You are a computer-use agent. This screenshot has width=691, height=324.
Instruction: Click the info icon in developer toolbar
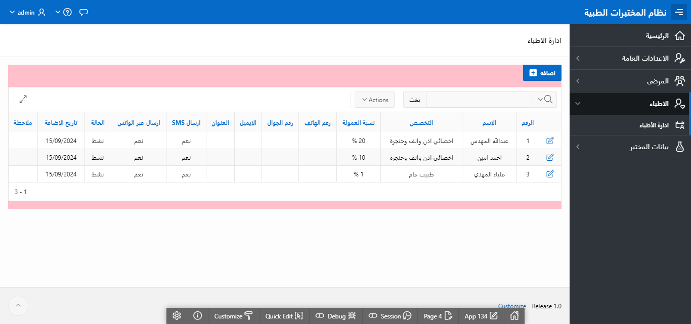[x=198, y=316]
